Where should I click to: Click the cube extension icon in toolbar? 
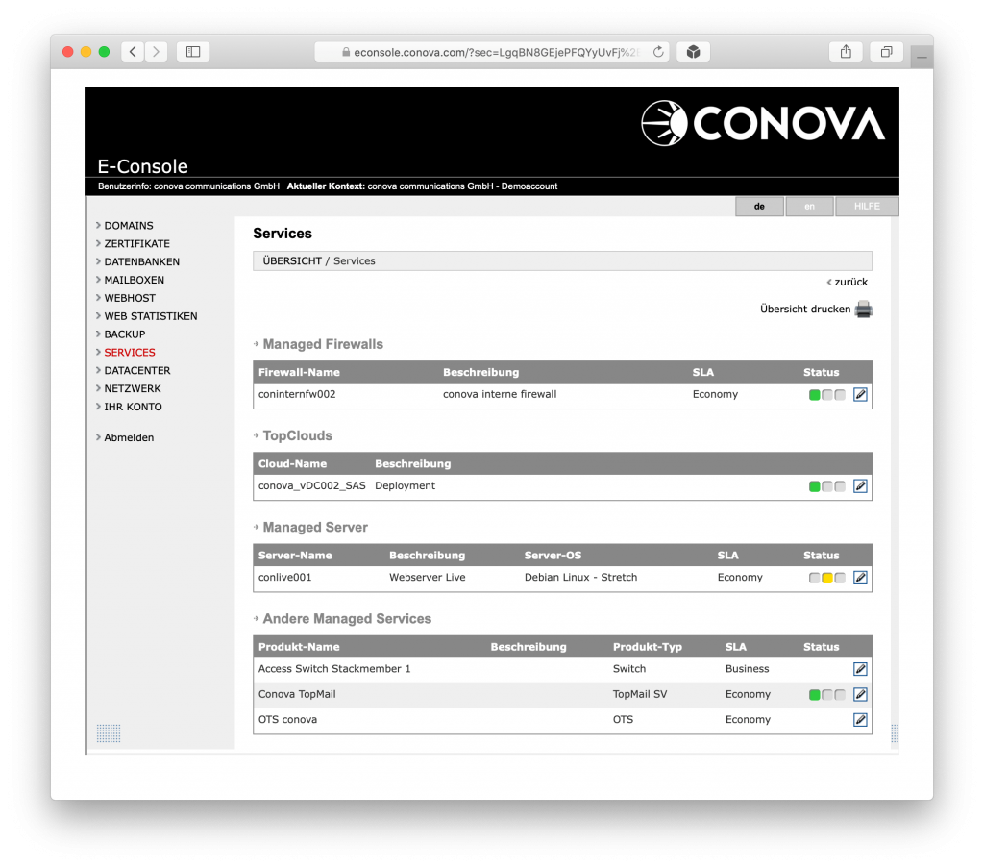pyautogui.click(x=694, y=52)
